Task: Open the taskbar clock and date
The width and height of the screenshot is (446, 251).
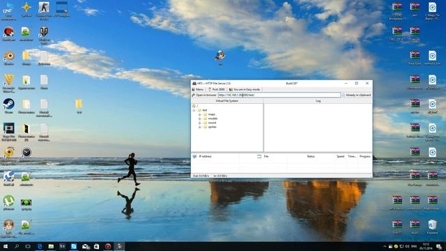Action: tap(426, 246)
